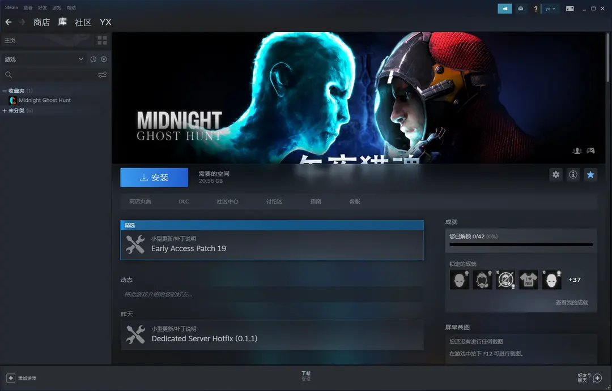The height and width of the screenshot is (391, 612).
Task: Click the wrench icon beside Dedicated Server Hotfix
Action: 135,334
